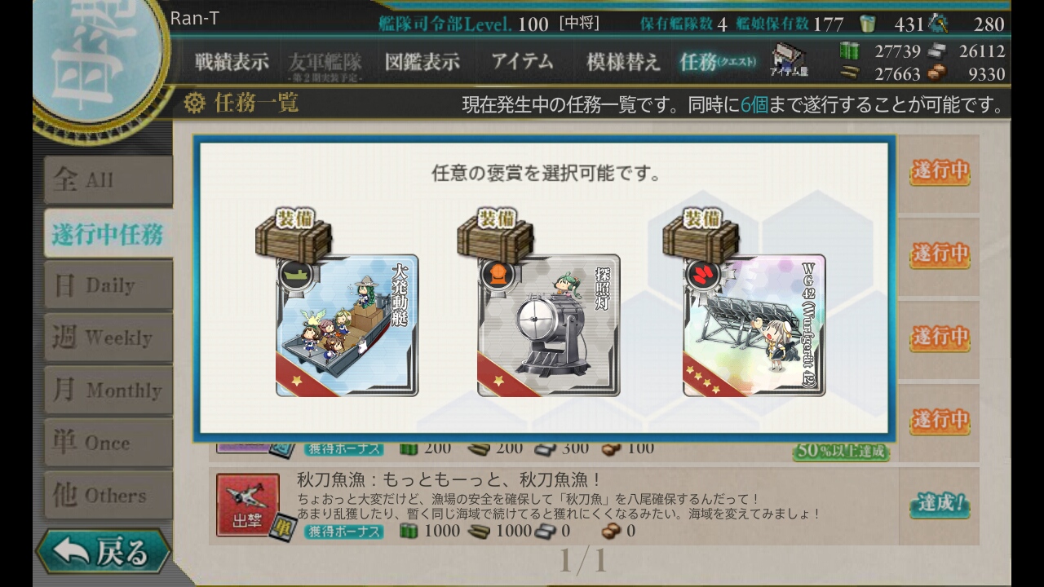This screenshot has height=587, width=1044.
Task: Click the green fuel resource icon
Action: [849, 51]
